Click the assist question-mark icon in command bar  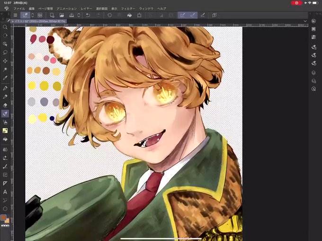pos(215,15)
